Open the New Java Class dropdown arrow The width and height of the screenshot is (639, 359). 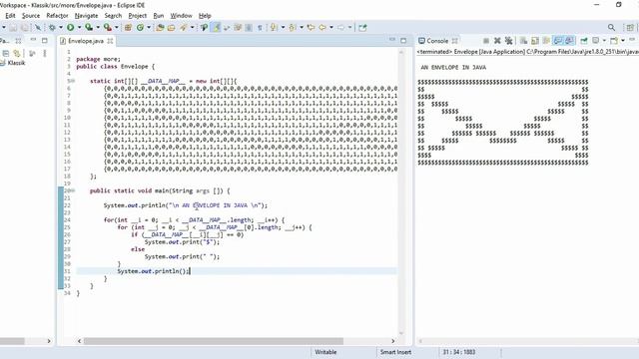(149, 28)
